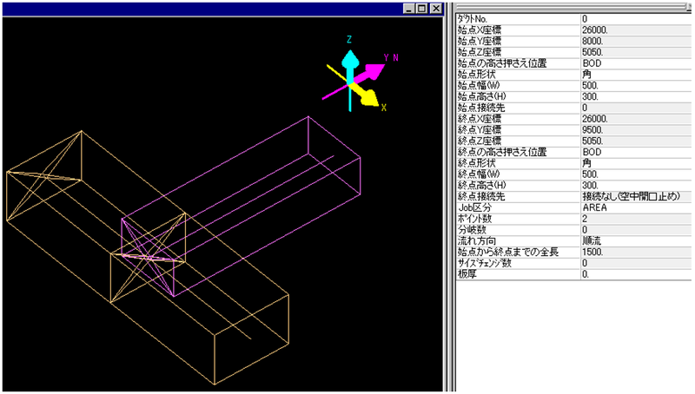Maximize the 3D viewport window
This screenshot has width=695, height=394.
click(x=422, y=7)
